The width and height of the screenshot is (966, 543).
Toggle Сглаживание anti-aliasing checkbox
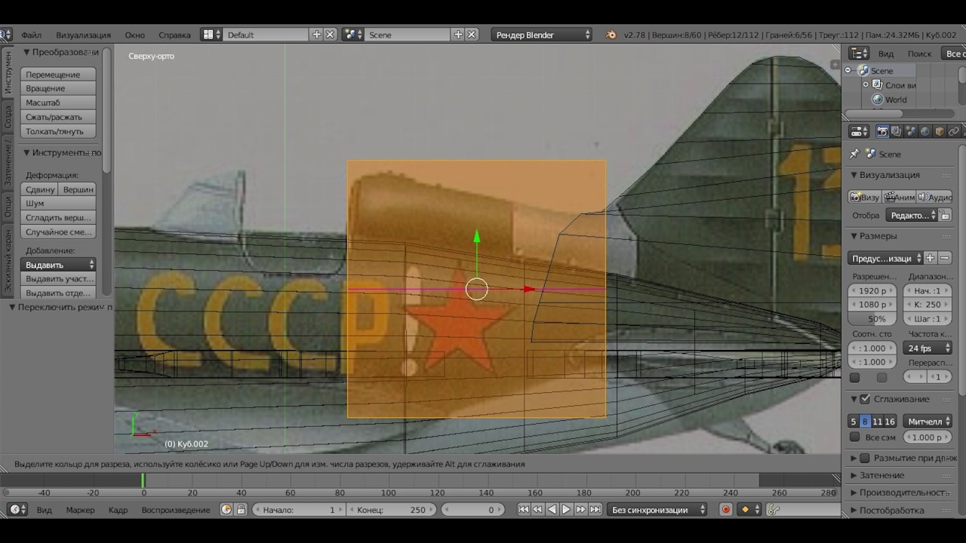[x=865, y=399]
